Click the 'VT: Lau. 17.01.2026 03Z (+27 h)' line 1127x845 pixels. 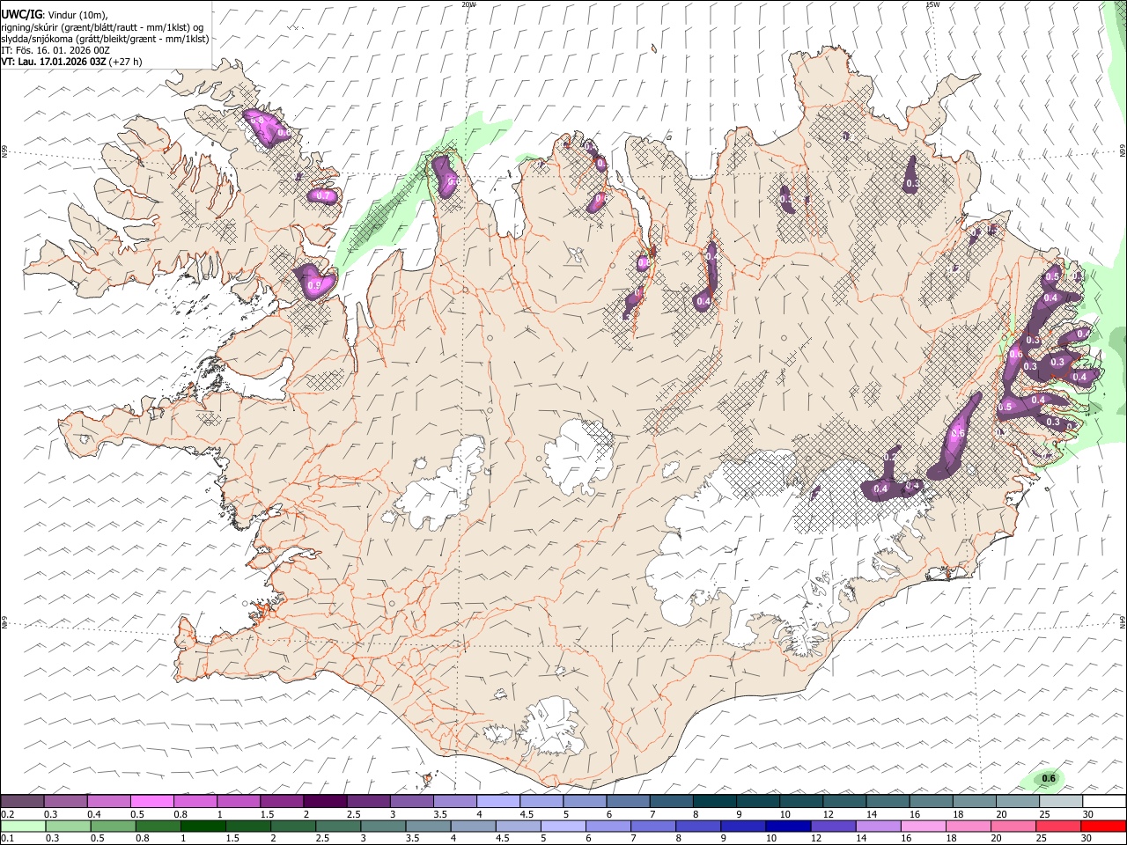tap(71, 62)
